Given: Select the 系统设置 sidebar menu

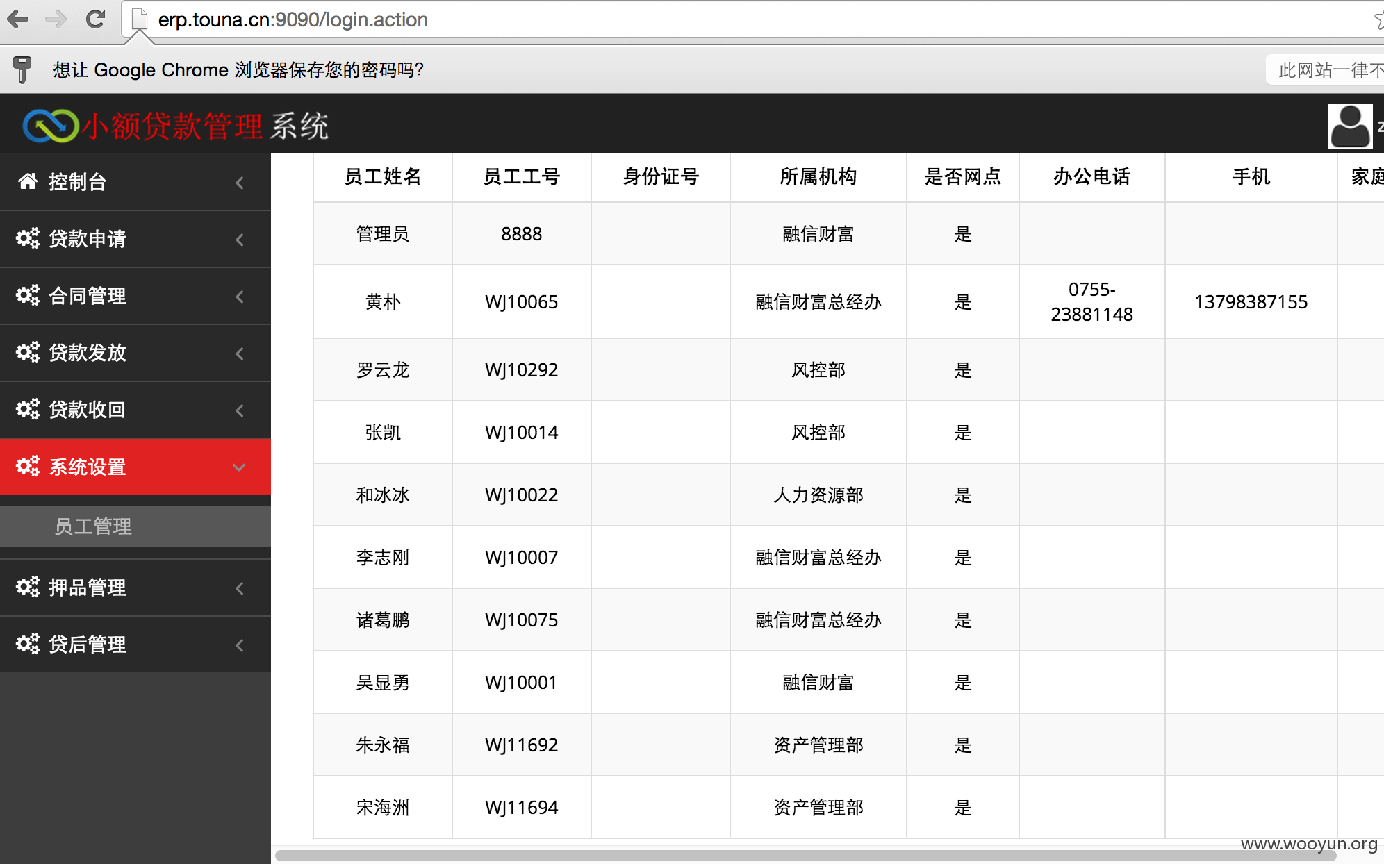Looking at the screenshot, I should coord(135,467).
